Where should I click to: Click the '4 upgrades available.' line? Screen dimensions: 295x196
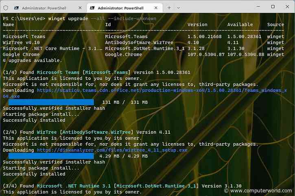point(33,60)
